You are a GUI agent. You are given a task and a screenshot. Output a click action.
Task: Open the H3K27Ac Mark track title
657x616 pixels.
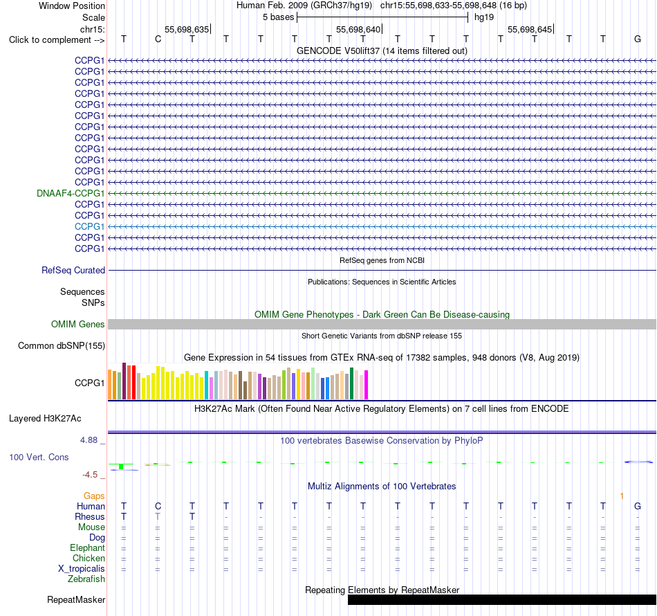click(382, 409)
